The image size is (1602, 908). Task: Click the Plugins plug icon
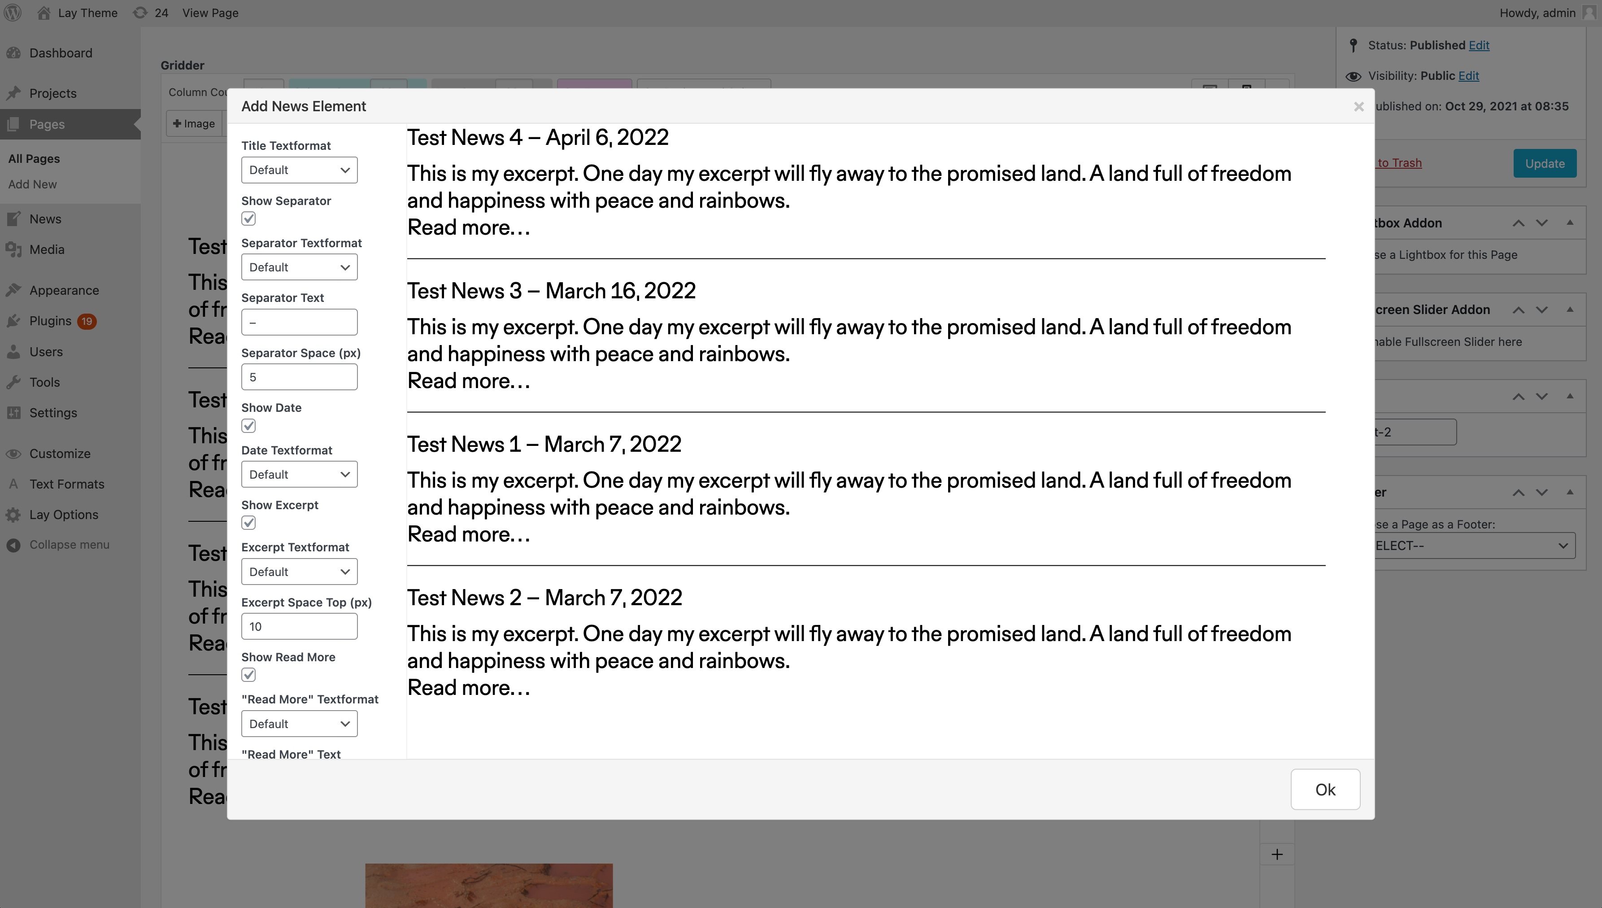tap(14, 321)
